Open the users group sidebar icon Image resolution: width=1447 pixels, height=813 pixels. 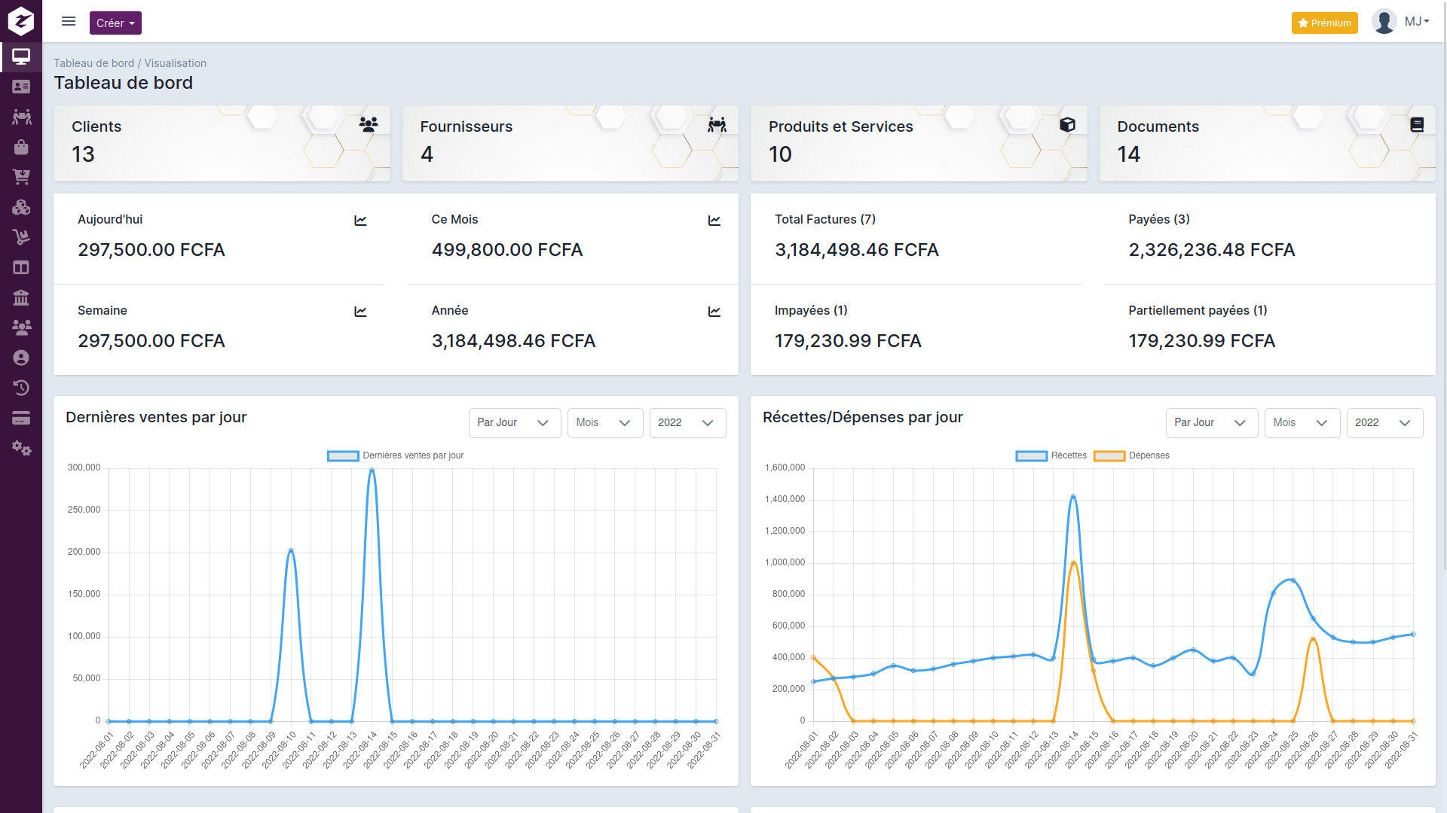tap(21, 327)
